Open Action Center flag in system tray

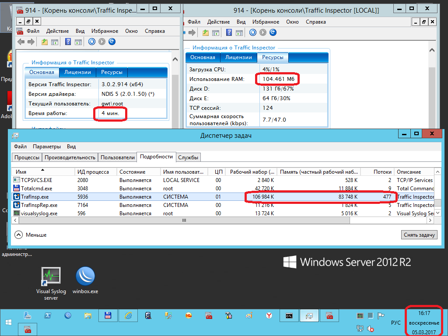coord(381,316)
